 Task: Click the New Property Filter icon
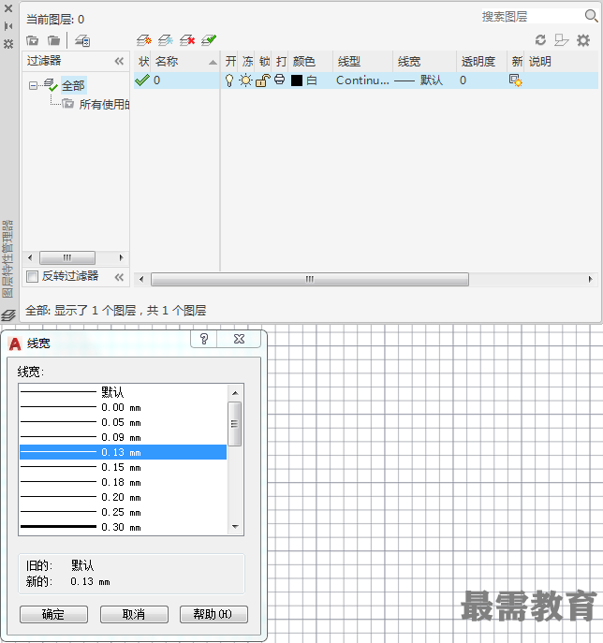(x=33, y=40)
